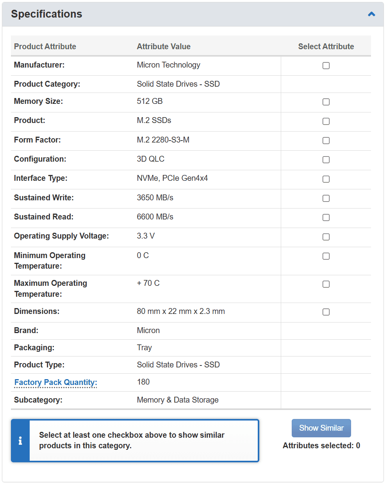
Task: Tick the Memory Size checkbox
Action: [x=326, y=102]
